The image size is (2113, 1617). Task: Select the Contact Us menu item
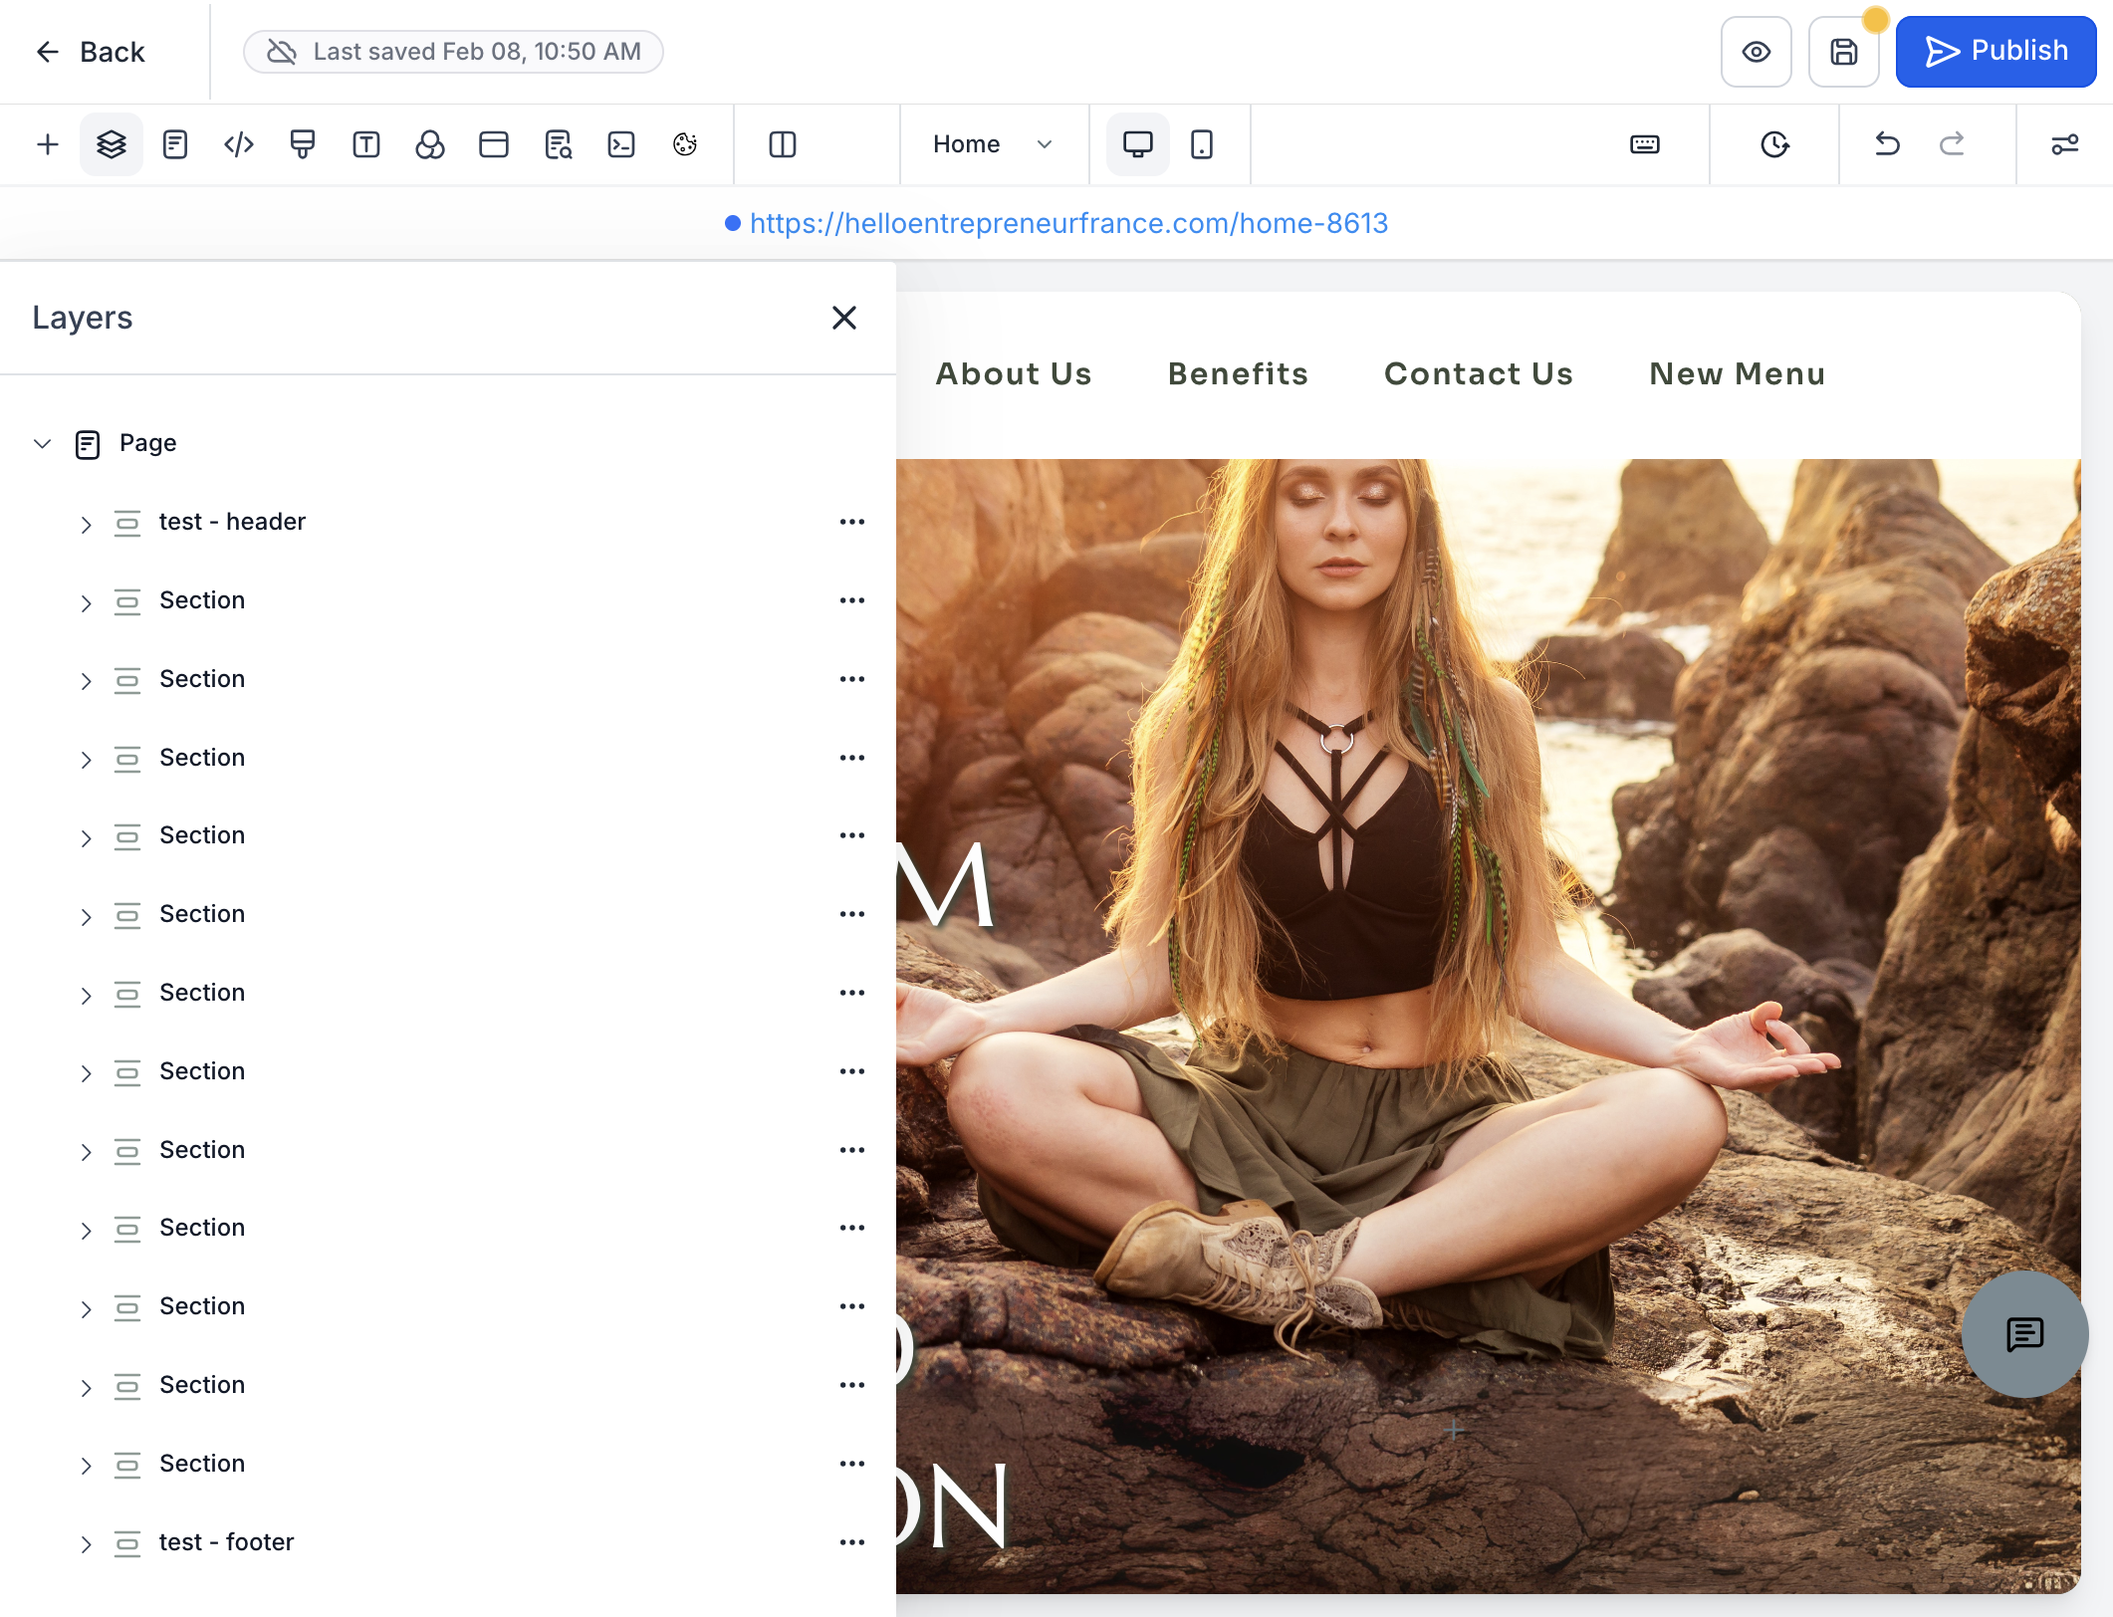point(1479,374)
